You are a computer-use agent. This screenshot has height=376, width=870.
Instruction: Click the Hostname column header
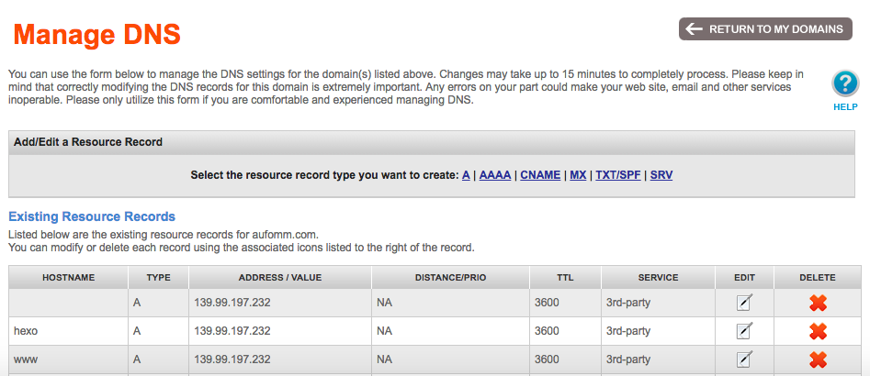click(68, 277)
